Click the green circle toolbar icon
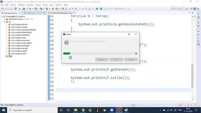This screenshot has height=113, width=201. (x=97, y=9)
